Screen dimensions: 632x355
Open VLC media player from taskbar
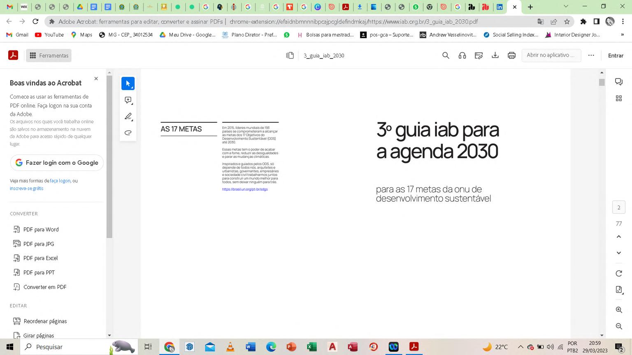point(230,347)
